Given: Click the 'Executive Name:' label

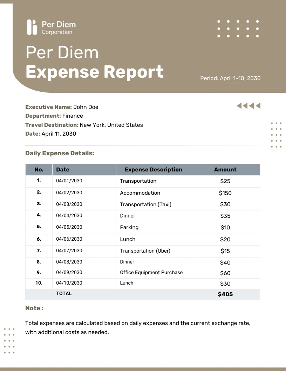Looking at the screenshot, I should (x=48, y=107).
